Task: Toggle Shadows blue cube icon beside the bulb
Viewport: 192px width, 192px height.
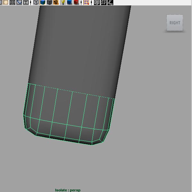Action: (x=69, y=2)
